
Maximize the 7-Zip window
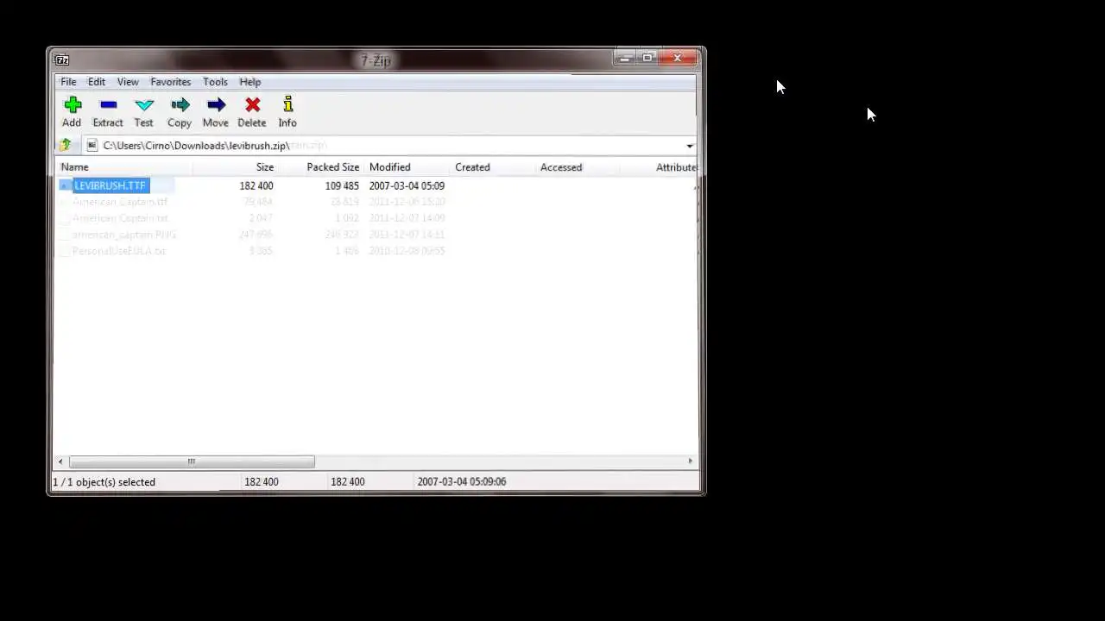point(647,58)
